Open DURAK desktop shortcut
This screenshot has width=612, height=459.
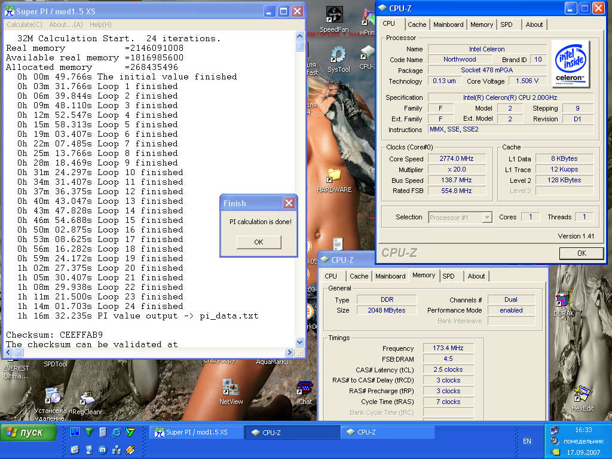pyautogui.click(x=564, y=304)
